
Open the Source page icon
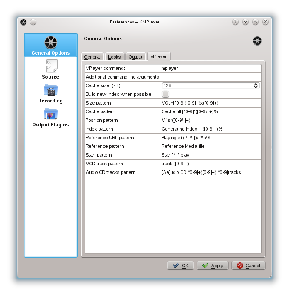coord(51,66)
